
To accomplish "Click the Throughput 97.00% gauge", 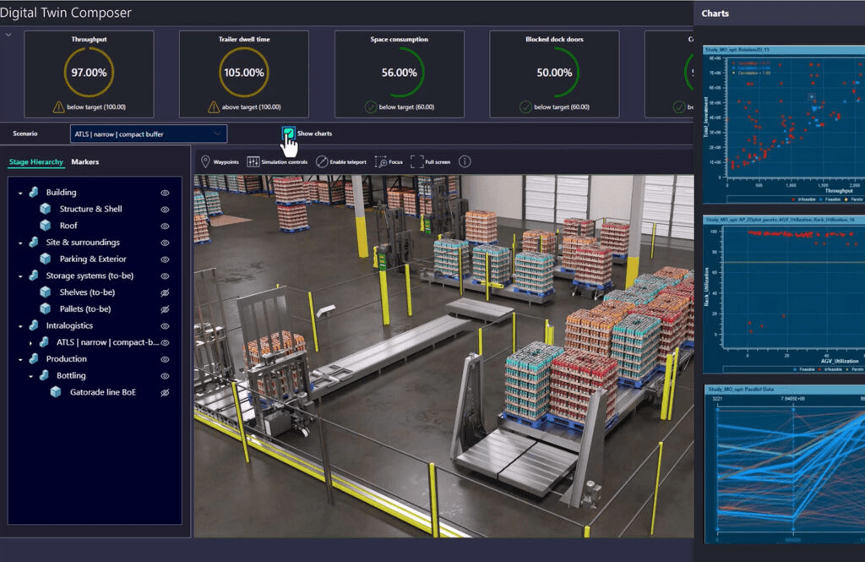I will pos(89,73).
